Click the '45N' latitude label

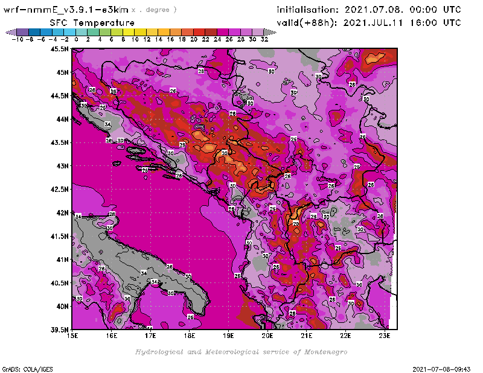(x=63, y=72)
